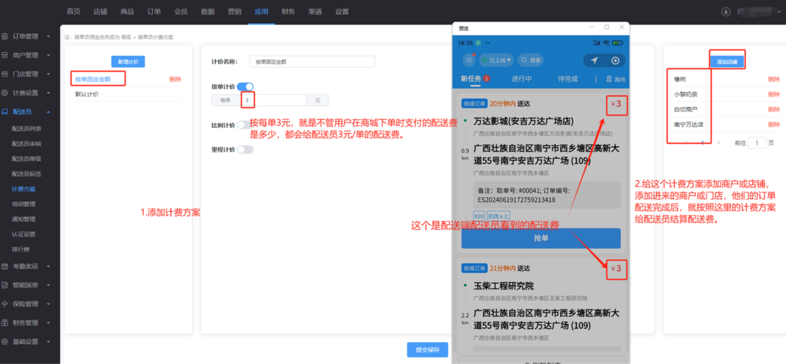Switch to the 进行中 tab in preview
786x364 pixels.
521,79
